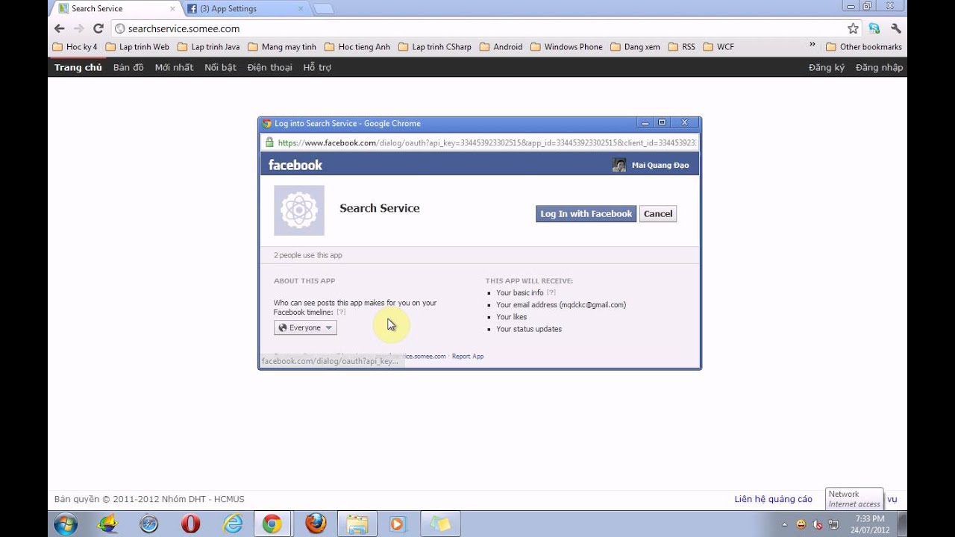Open Other bookmarks folder
Screen dimensions: 955x537
[x=863, y=46]
